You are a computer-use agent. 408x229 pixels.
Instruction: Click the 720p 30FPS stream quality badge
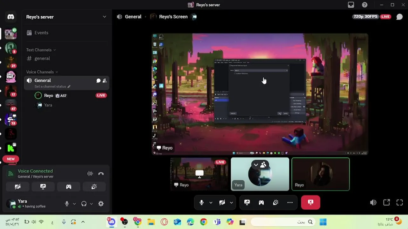(x=365, y=17)
